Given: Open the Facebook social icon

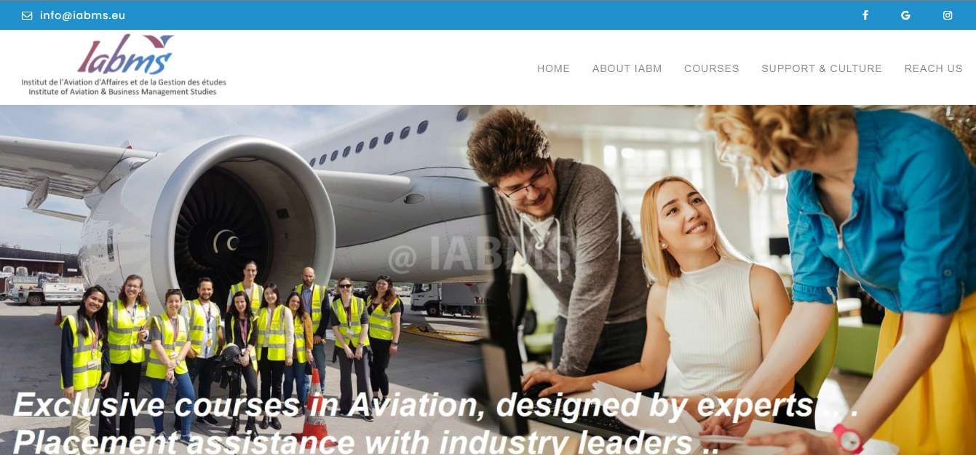Looking at the screenshot, I should [865, 15].
